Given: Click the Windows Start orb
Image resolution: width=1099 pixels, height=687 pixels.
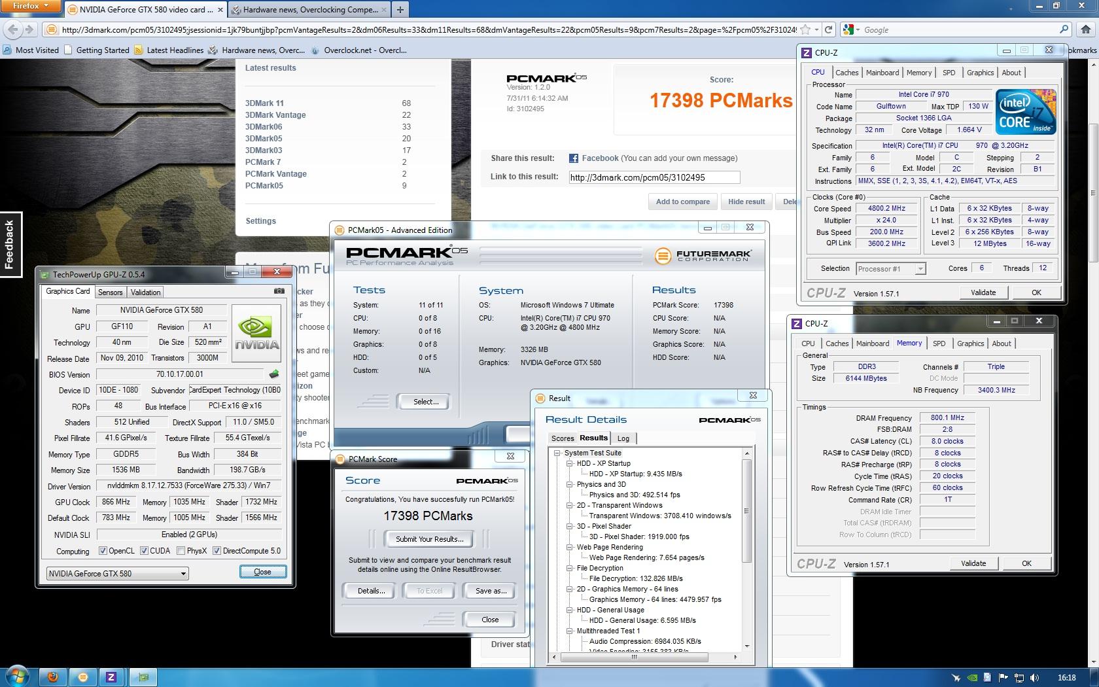Looking at the screenshot, I should [x=18, y=677].
